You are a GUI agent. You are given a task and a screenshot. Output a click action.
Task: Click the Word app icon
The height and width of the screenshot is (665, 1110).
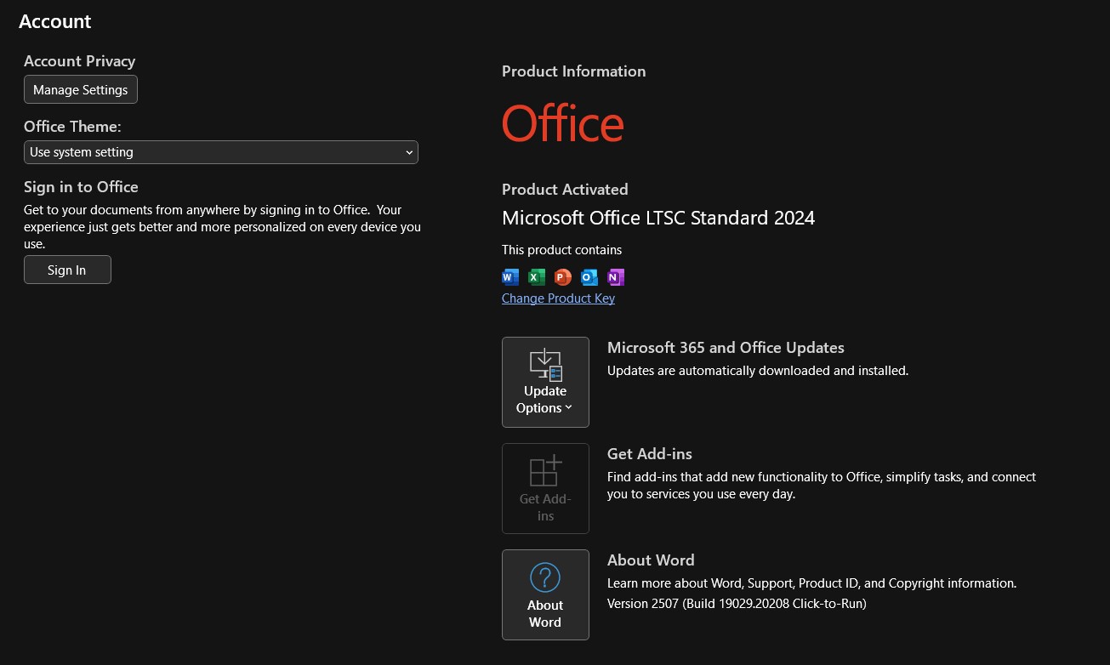click(x=510, y=276)
